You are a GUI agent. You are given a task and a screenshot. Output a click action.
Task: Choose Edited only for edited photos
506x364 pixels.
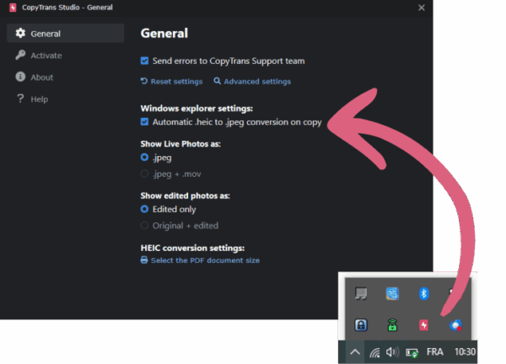pos(144,209)
